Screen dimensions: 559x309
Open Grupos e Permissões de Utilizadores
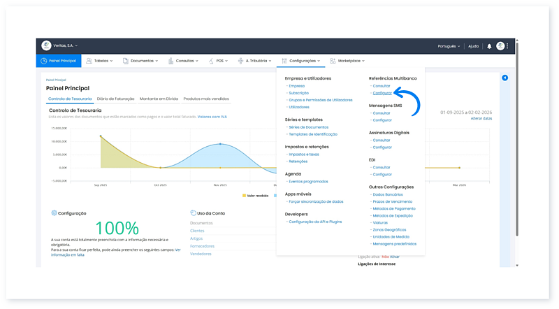click(321, 100)
